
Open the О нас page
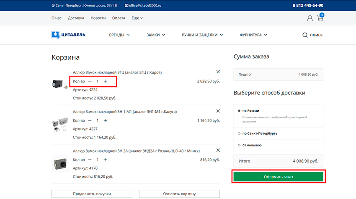point(56,18)
